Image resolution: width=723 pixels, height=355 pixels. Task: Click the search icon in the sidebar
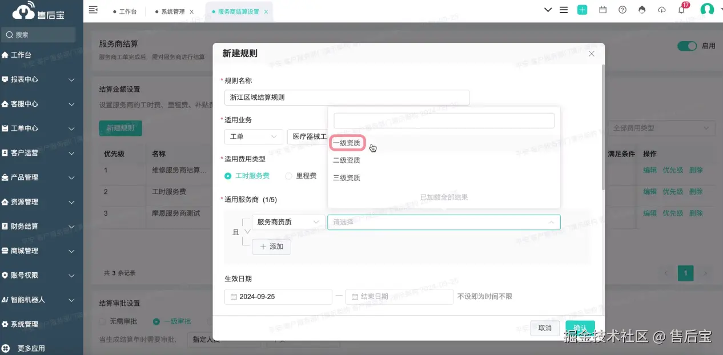click(x=10, y=34)
